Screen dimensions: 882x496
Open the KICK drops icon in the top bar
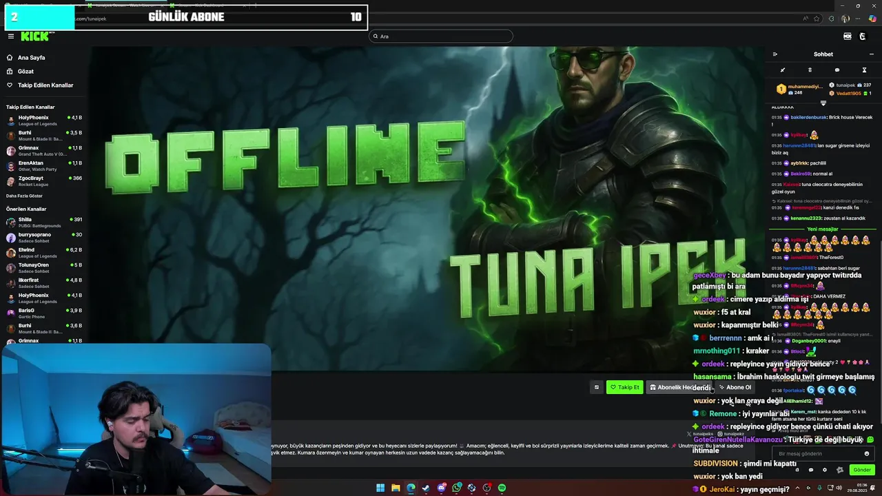(x=848, y=37)
